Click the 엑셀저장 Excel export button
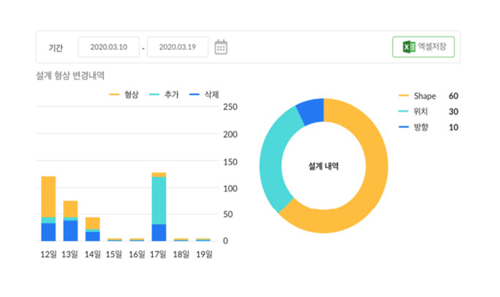 [x=424, y=47]
